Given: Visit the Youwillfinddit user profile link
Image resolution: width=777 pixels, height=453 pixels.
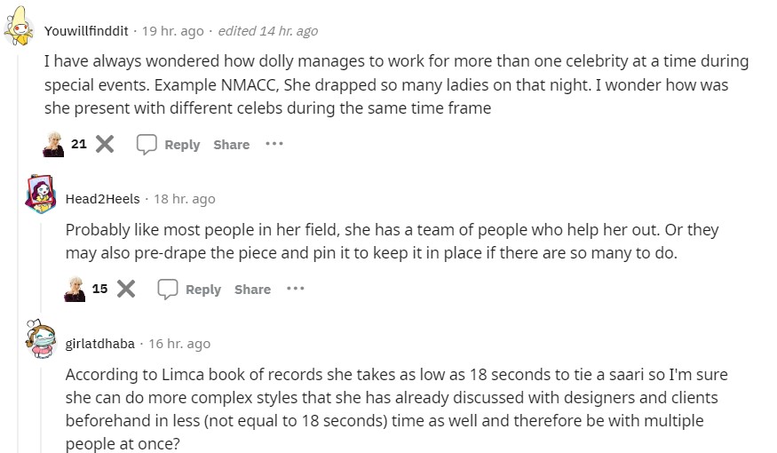Looking at the screenshot, I should (85, 31).
